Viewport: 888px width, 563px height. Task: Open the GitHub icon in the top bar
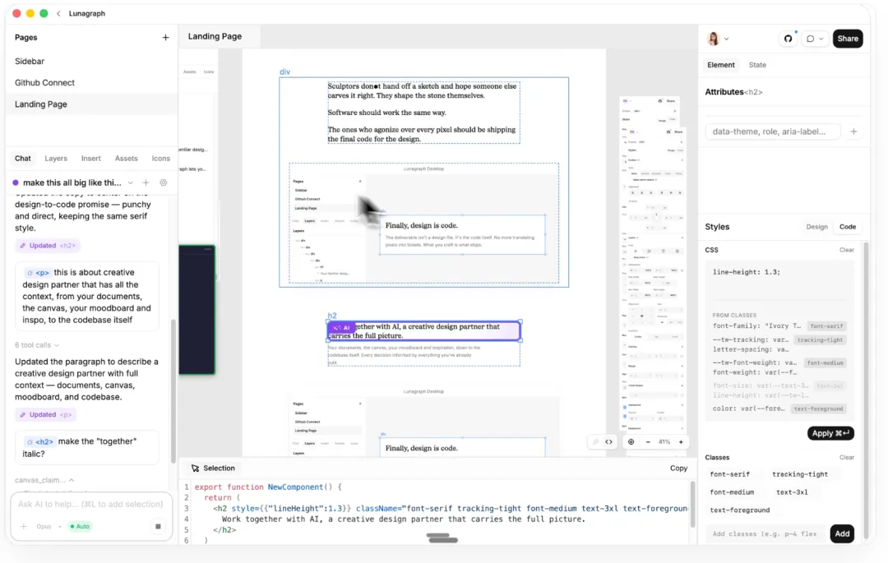tap(788, 39)
